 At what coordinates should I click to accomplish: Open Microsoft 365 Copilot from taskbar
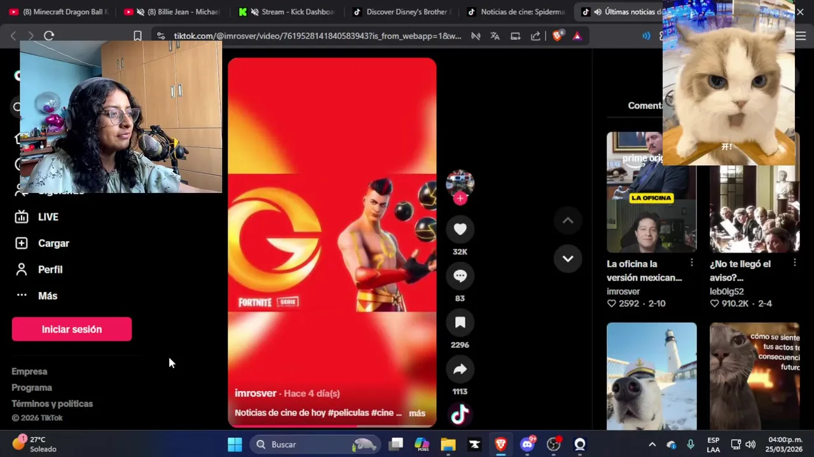pos(422,444)
